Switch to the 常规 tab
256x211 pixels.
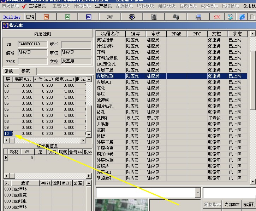click(9, 72)
